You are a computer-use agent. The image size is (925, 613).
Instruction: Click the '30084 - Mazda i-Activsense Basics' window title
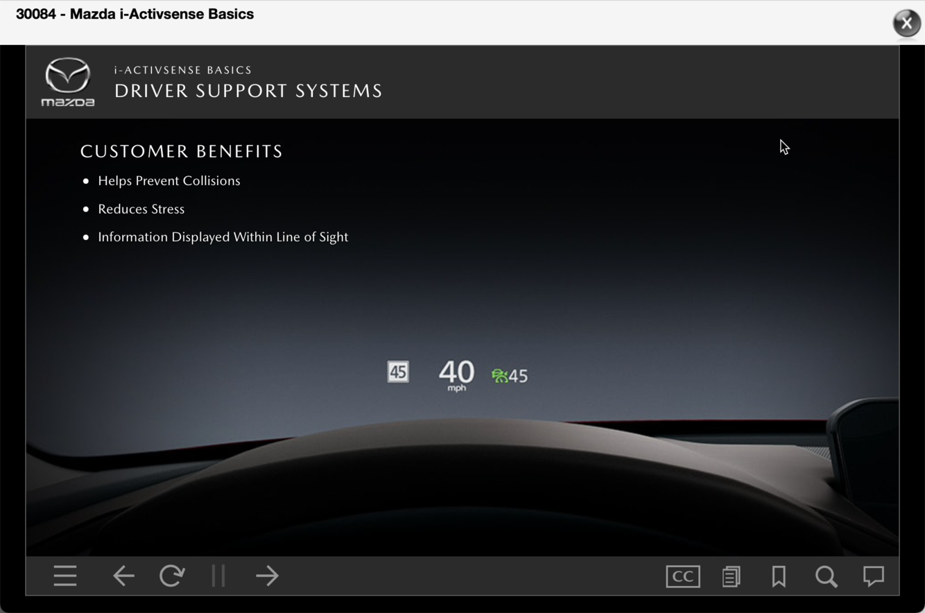pos(135,15)
